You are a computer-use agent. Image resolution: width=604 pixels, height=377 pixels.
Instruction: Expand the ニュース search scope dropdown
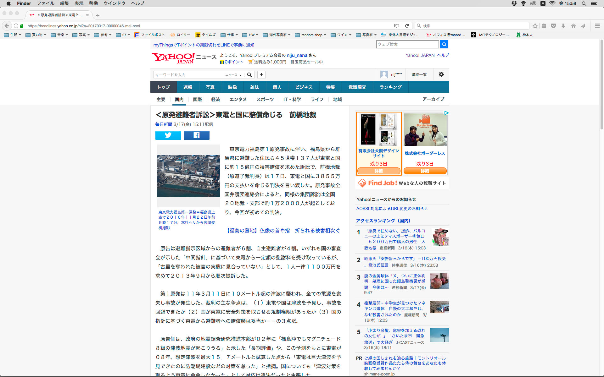click(x=233, y=75)
